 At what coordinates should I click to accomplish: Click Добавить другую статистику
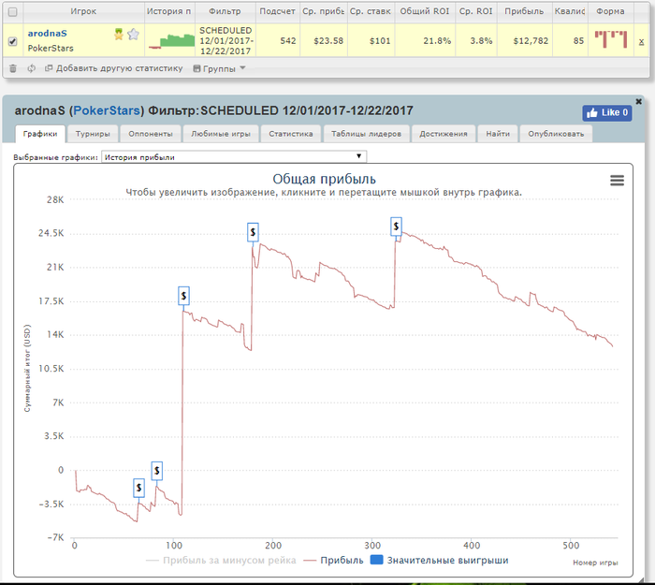coord(114,68)
